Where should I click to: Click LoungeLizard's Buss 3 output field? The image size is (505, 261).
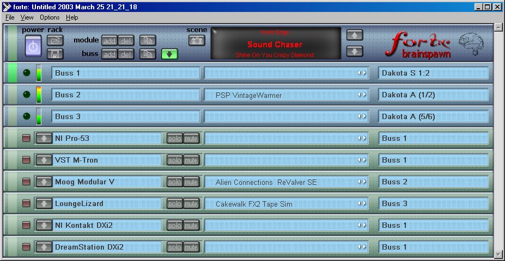[x=433, y=203]
